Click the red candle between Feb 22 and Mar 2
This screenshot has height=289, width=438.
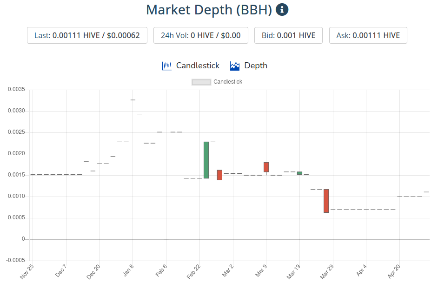[219, 175]
